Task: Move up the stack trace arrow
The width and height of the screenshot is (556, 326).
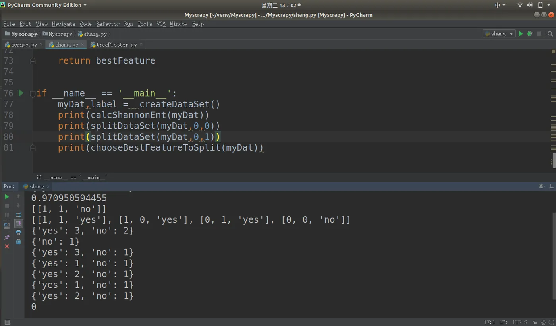Action: click(x=18, y=196)
